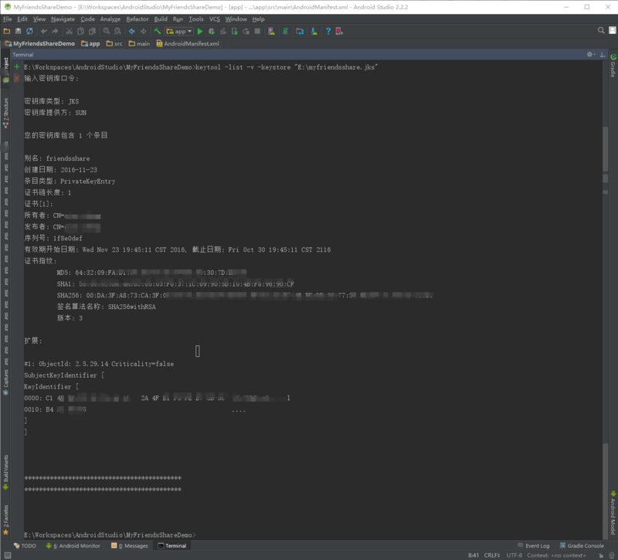Open the Gradle Console tab
This screenshot has width=618, height=560.
click(582, 546)
